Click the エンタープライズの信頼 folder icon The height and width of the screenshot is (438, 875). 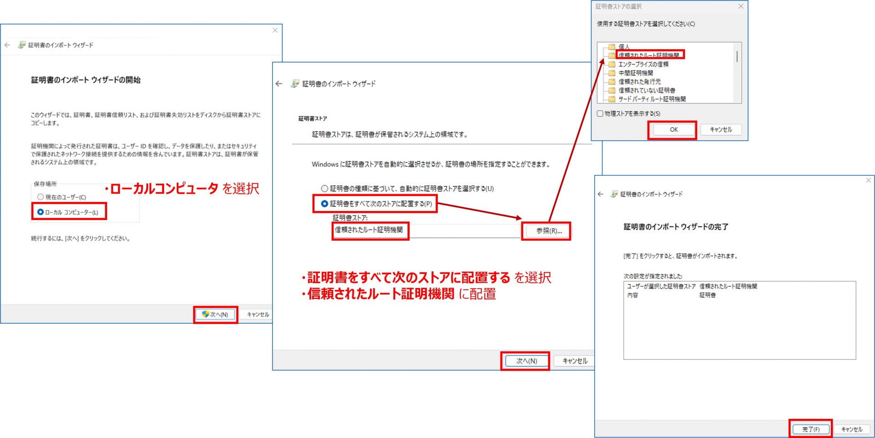[612, 64]
